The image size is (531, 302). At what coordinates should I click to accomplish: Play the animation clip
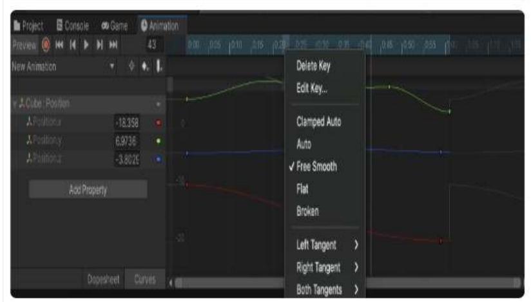[x=87, y=46]
